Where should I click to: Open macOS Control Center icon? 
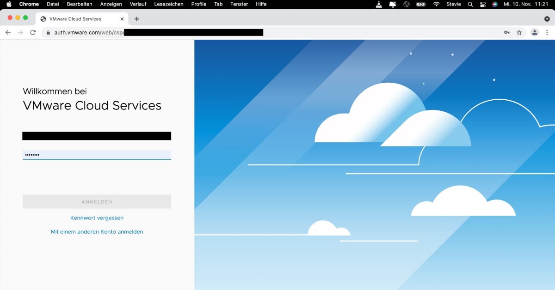(483, 4)
